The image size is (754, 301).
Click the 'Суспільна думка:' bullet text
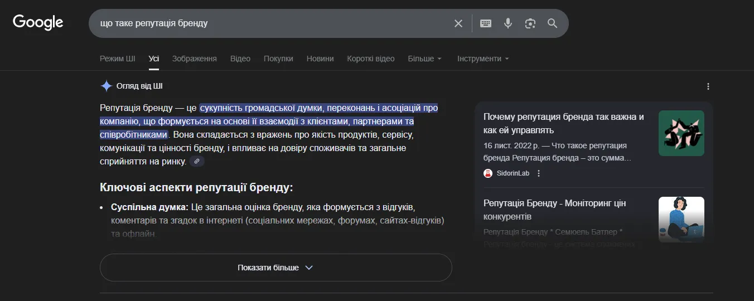[149, 207]
